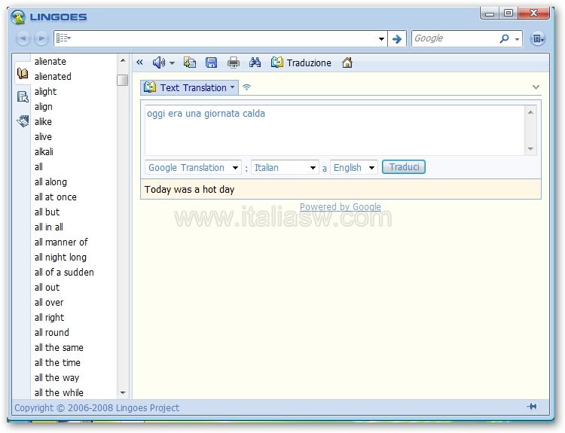Image resolution: width=565 pixels, height=433 pixels.
Task: Click text area scrollbar up arrow
Action: point(530,112)
